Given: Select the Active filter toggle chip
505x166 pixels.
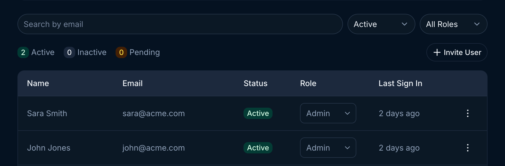Looking at the screenshot, I should tap(36, 52).
